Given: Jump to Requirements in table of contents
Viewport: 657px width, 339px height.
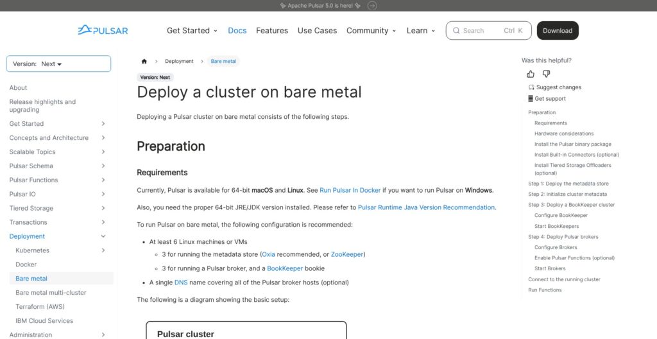Looking at the screenshot, I should [x=550, y=123].
